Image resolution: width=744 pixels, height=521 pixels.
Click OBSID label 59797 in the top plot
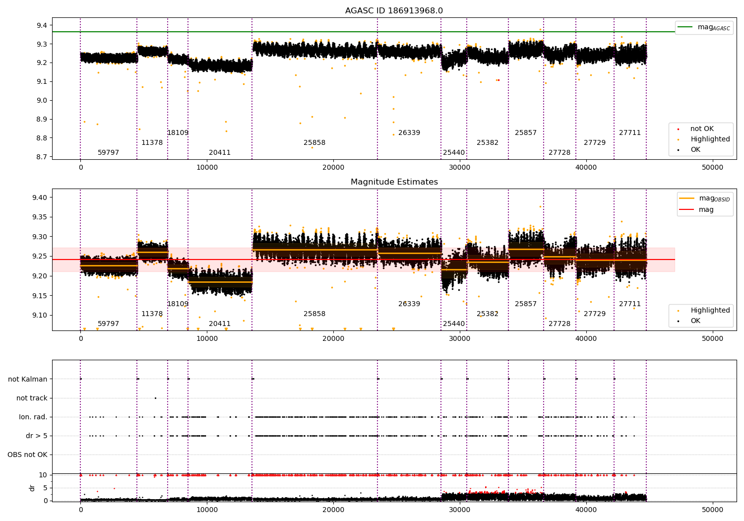pyautogui.click(x=108, y=153)
